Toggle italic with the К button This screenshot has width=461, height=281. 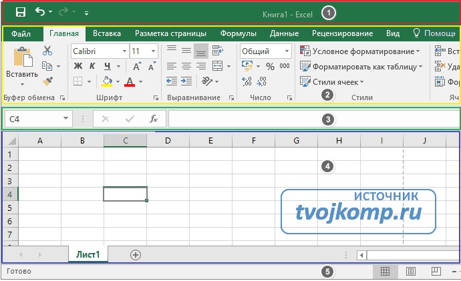92,66
